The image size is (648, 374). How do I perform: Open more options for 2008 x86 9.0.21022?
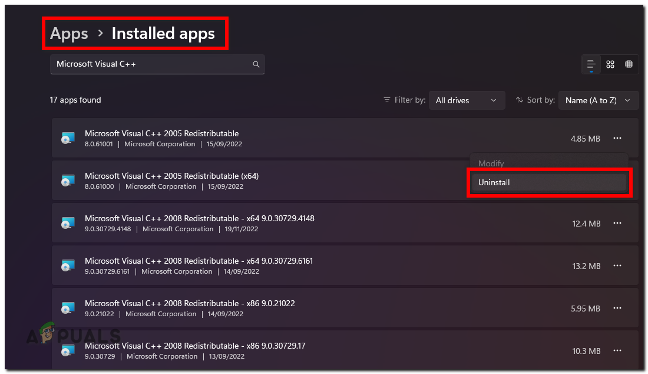pyautogui.click(x=617, y=308)
